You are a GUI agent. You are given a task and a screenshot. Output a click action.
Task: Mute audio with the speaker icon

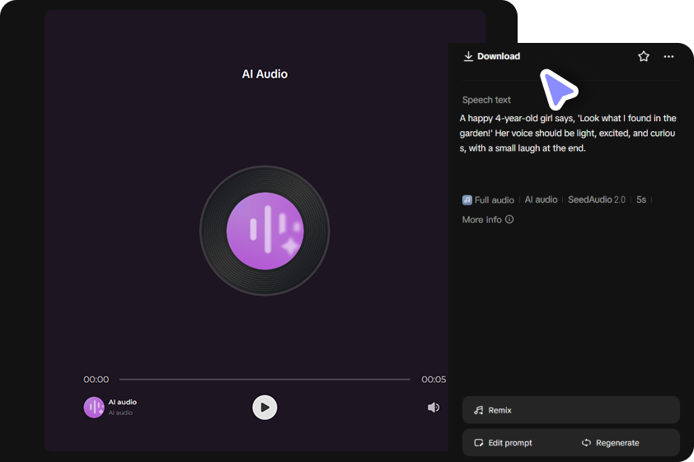click(434, 407)
